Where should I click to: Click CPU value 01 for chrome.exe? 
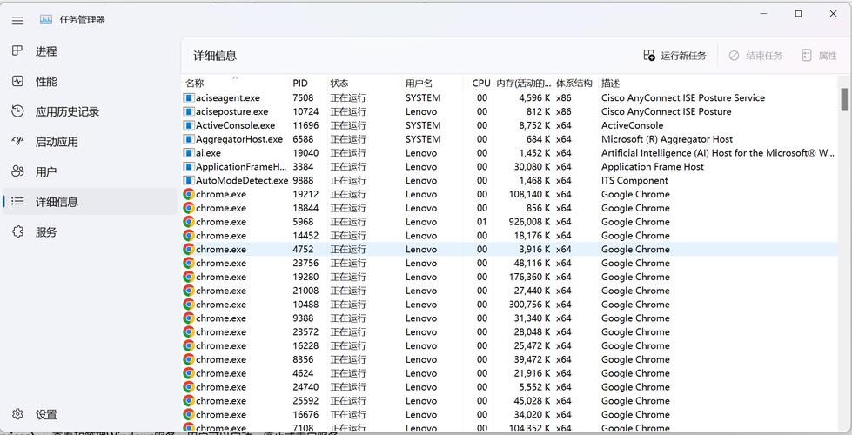(x=482, y=222)
